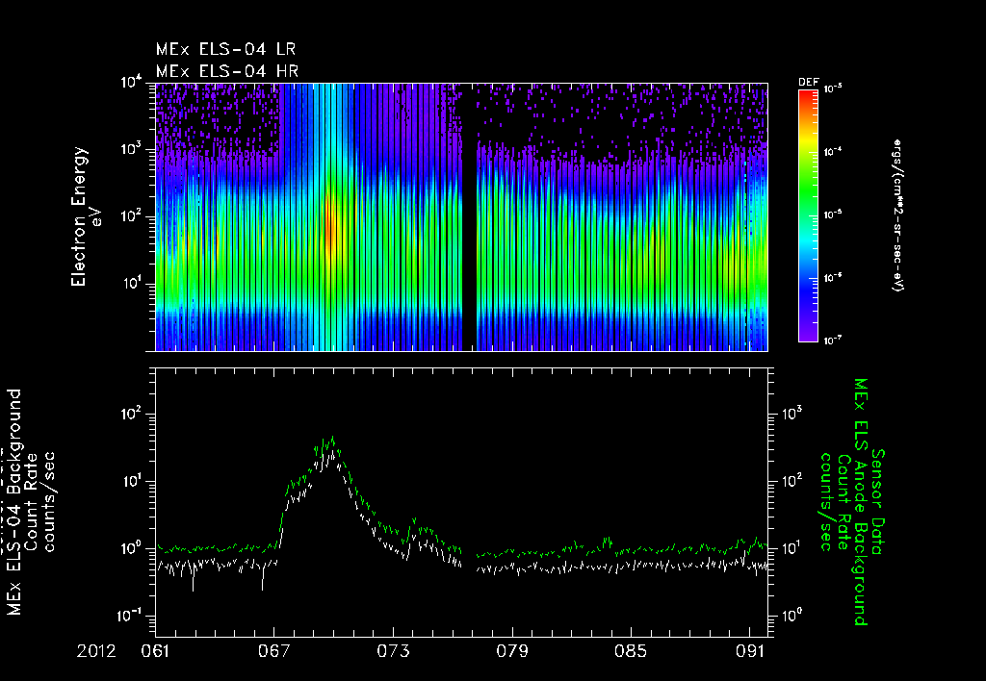986x681 pixels.
Task: Click the right axis '10^3' tick label
Action: (x=791, y=414)
